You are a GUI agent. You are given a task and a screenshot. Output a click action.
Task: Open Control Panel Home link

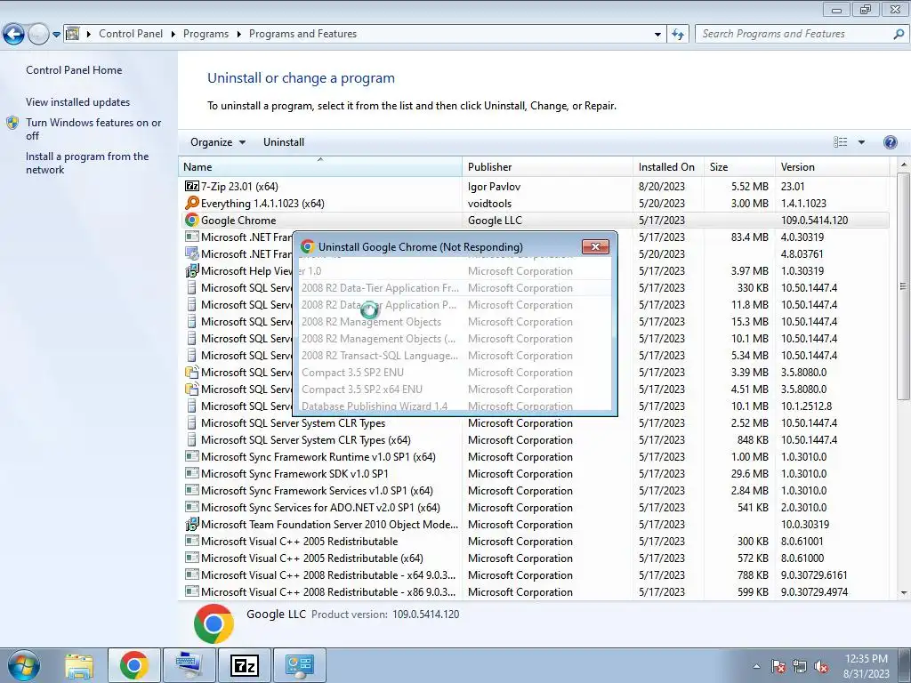coord(74,70)
